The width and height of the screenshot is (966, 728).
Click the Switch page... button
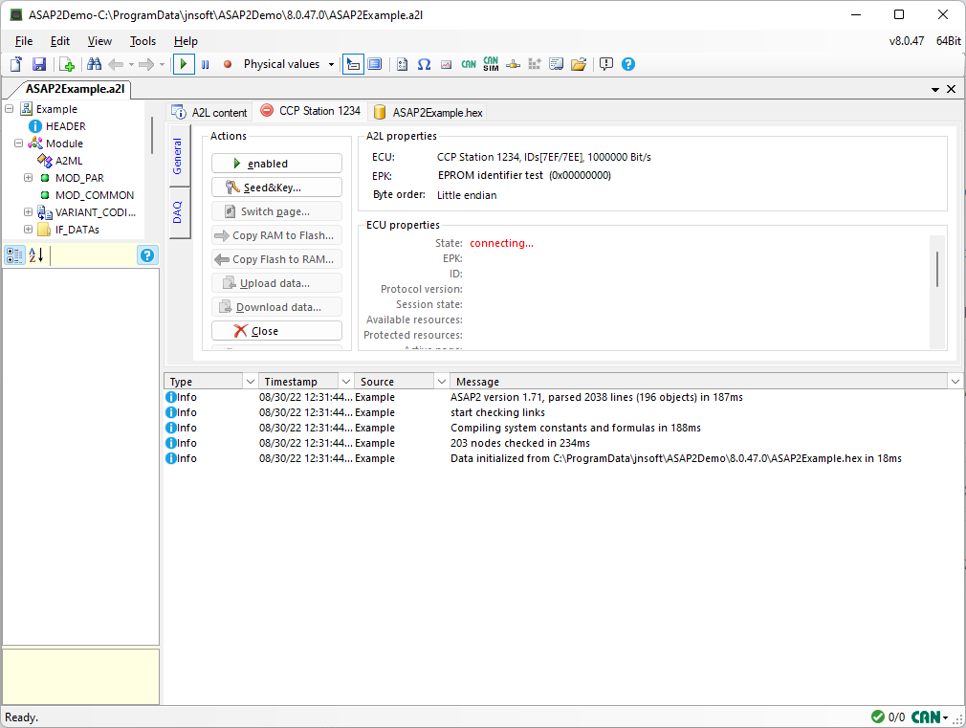pos(276,211)
